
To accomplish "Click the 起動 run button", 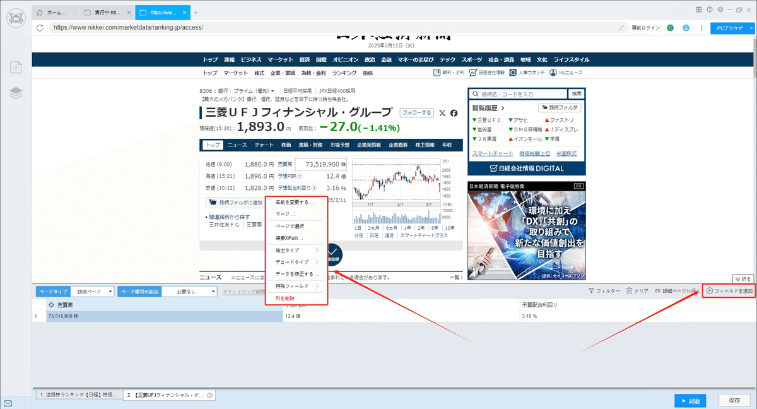I will [x=691, y=401].
